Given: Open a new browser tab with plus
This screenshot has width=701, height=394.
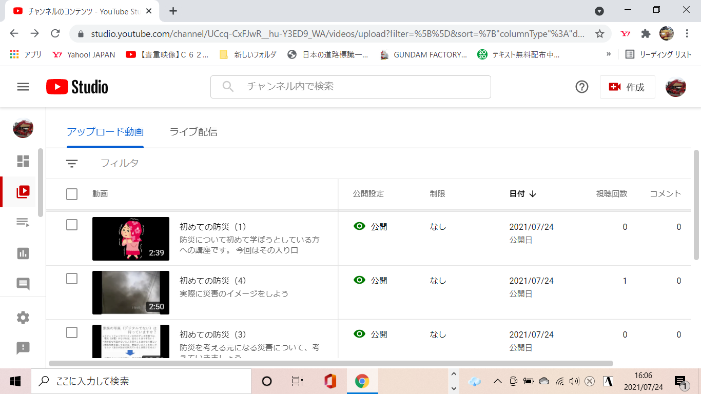Looking at the screenshot, I should pos(173,11).
